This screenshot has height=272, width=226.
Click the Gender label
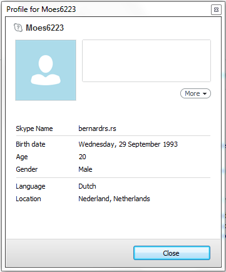click(27, 169)
